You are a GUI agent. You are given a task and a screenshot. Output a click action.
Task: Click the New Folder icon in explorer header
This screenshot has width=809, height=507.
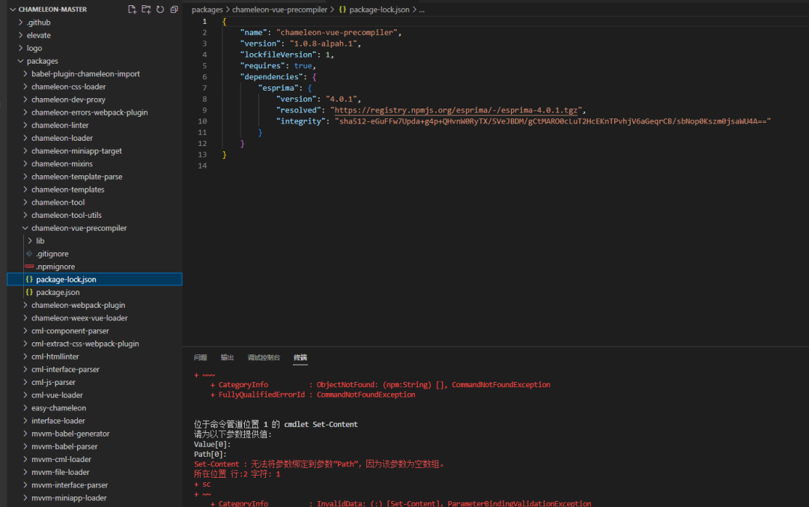coord(146,9)
